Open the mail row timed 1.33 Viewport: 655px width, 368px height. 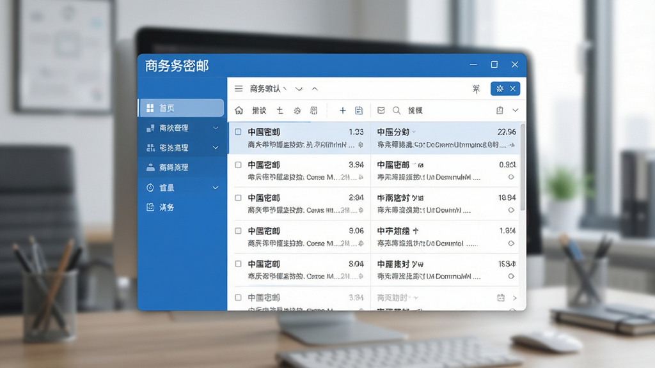pos(299,138)
